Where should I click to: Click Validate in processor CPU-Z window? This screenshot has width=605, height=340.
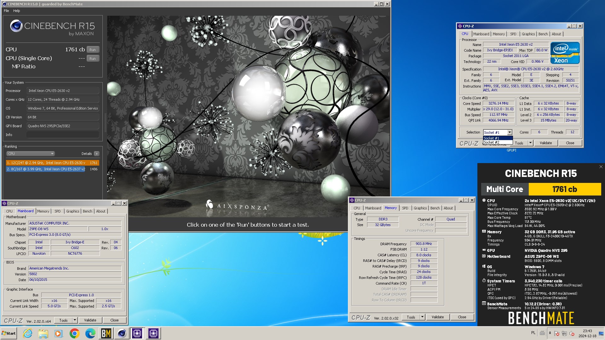546,143
